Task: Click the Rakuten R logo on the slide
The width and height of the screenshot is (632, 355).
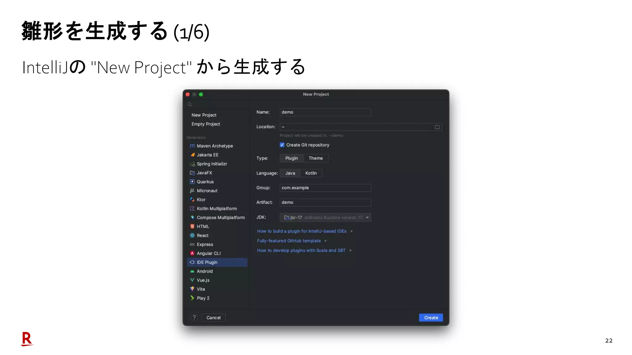Action: 27,339
